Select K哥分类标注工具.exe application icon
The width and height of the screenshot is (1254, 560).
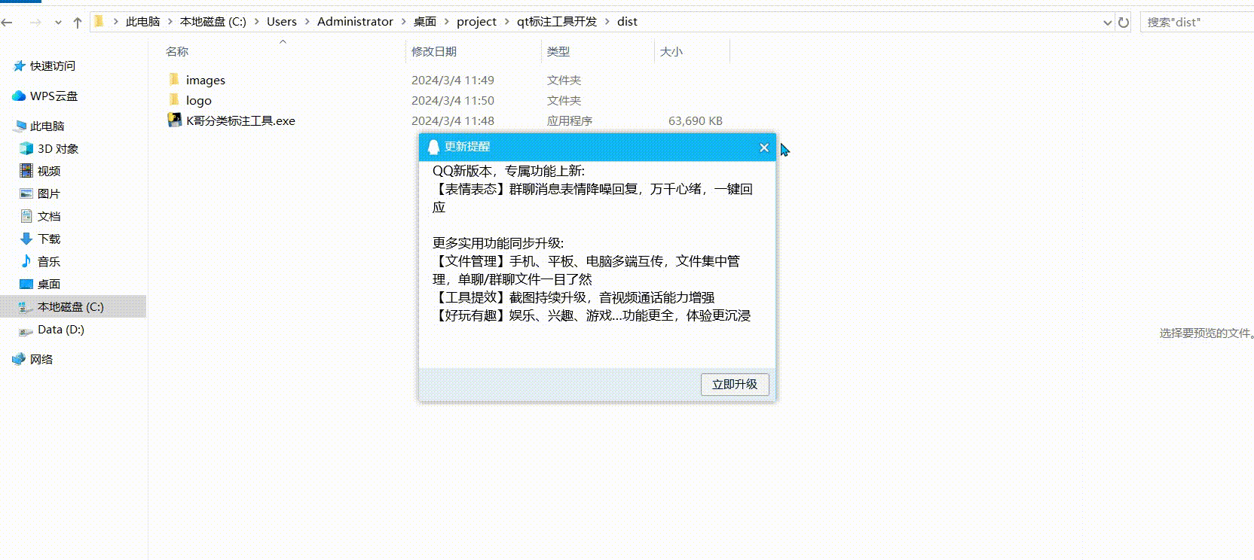click(174, 120)
